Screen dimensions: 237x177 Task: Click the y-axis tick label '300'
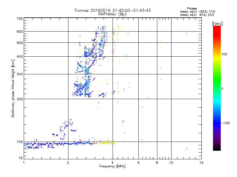click(x=20, y=74)
